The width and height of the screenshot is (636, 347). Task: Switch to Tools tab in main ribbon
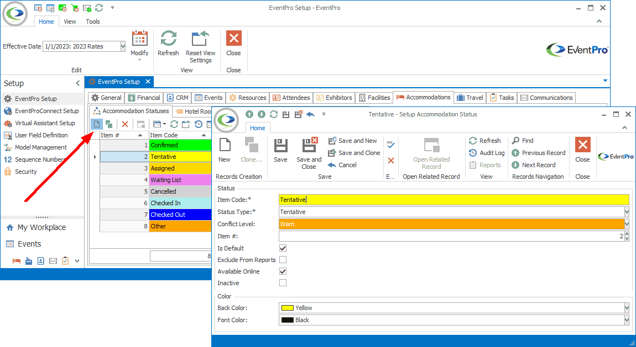[x=93, y=22]
